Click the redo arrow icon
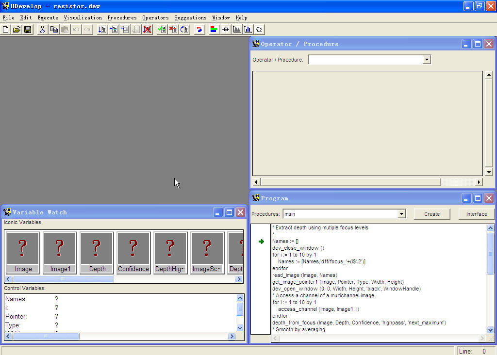 pos(87,30)
